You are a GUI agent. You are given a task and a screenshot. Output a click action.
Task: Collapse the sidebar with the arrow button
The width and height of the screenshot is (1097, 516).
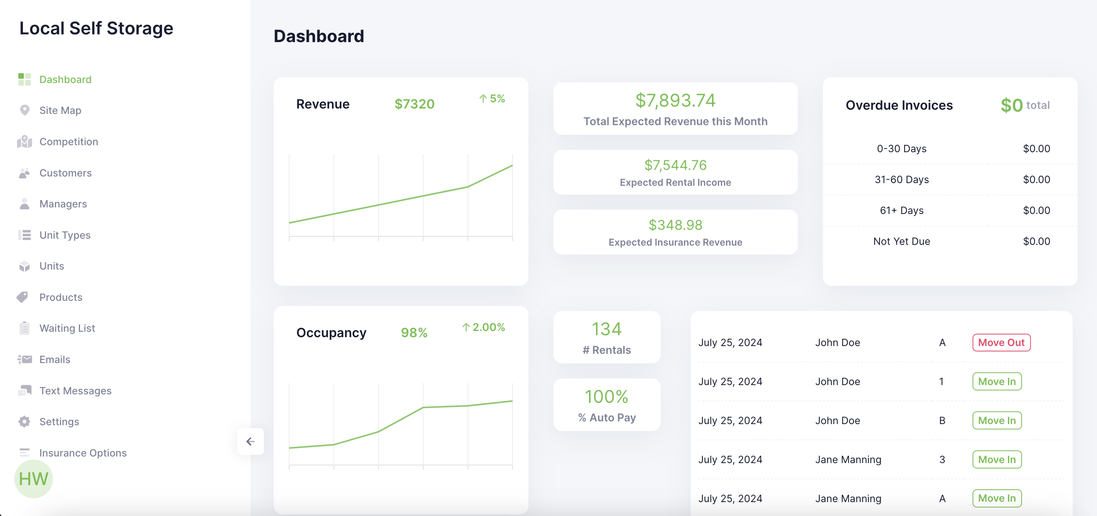click(250, 441)
